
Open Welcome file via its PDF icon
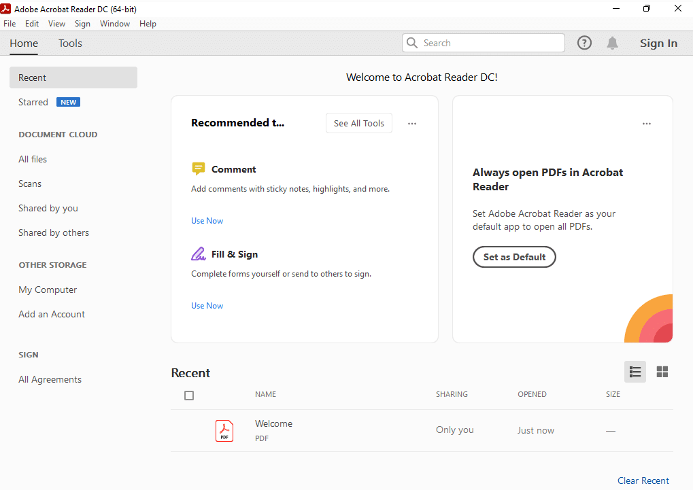click(224, 430)
